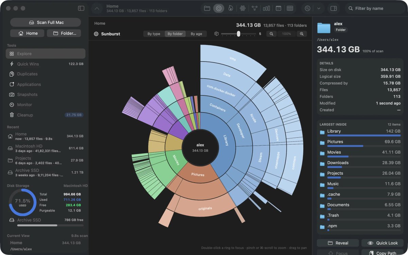Group sunburst By age
Screen dimensions: 408x255
point(196,34)
